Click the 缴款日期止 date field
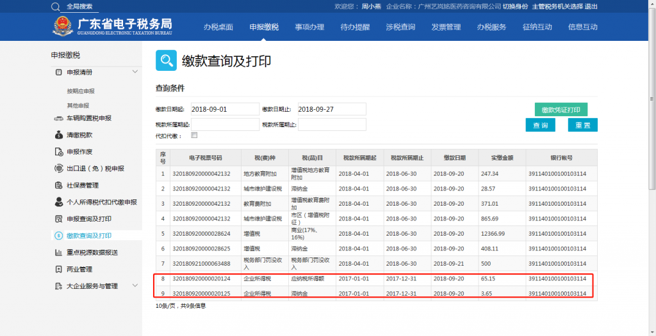 pos(332,109)
